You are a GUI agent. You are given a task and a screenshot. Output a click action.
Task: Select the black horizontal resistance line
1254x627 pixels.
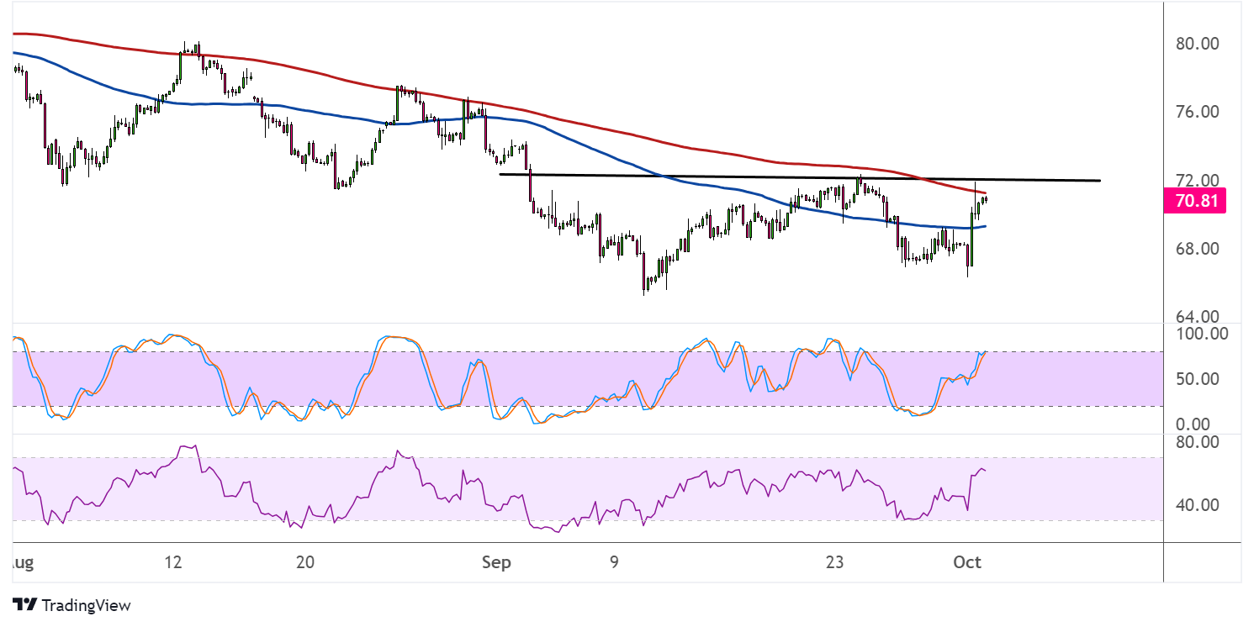pyautogui.click(x=799, y=177)
